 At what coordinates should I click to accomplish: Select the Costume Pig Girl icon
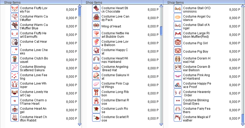(178, 42)
